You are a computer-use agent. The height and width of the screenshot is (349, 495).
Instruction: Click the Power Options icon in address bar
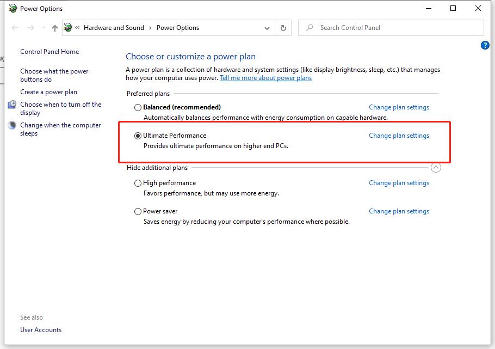68,28
